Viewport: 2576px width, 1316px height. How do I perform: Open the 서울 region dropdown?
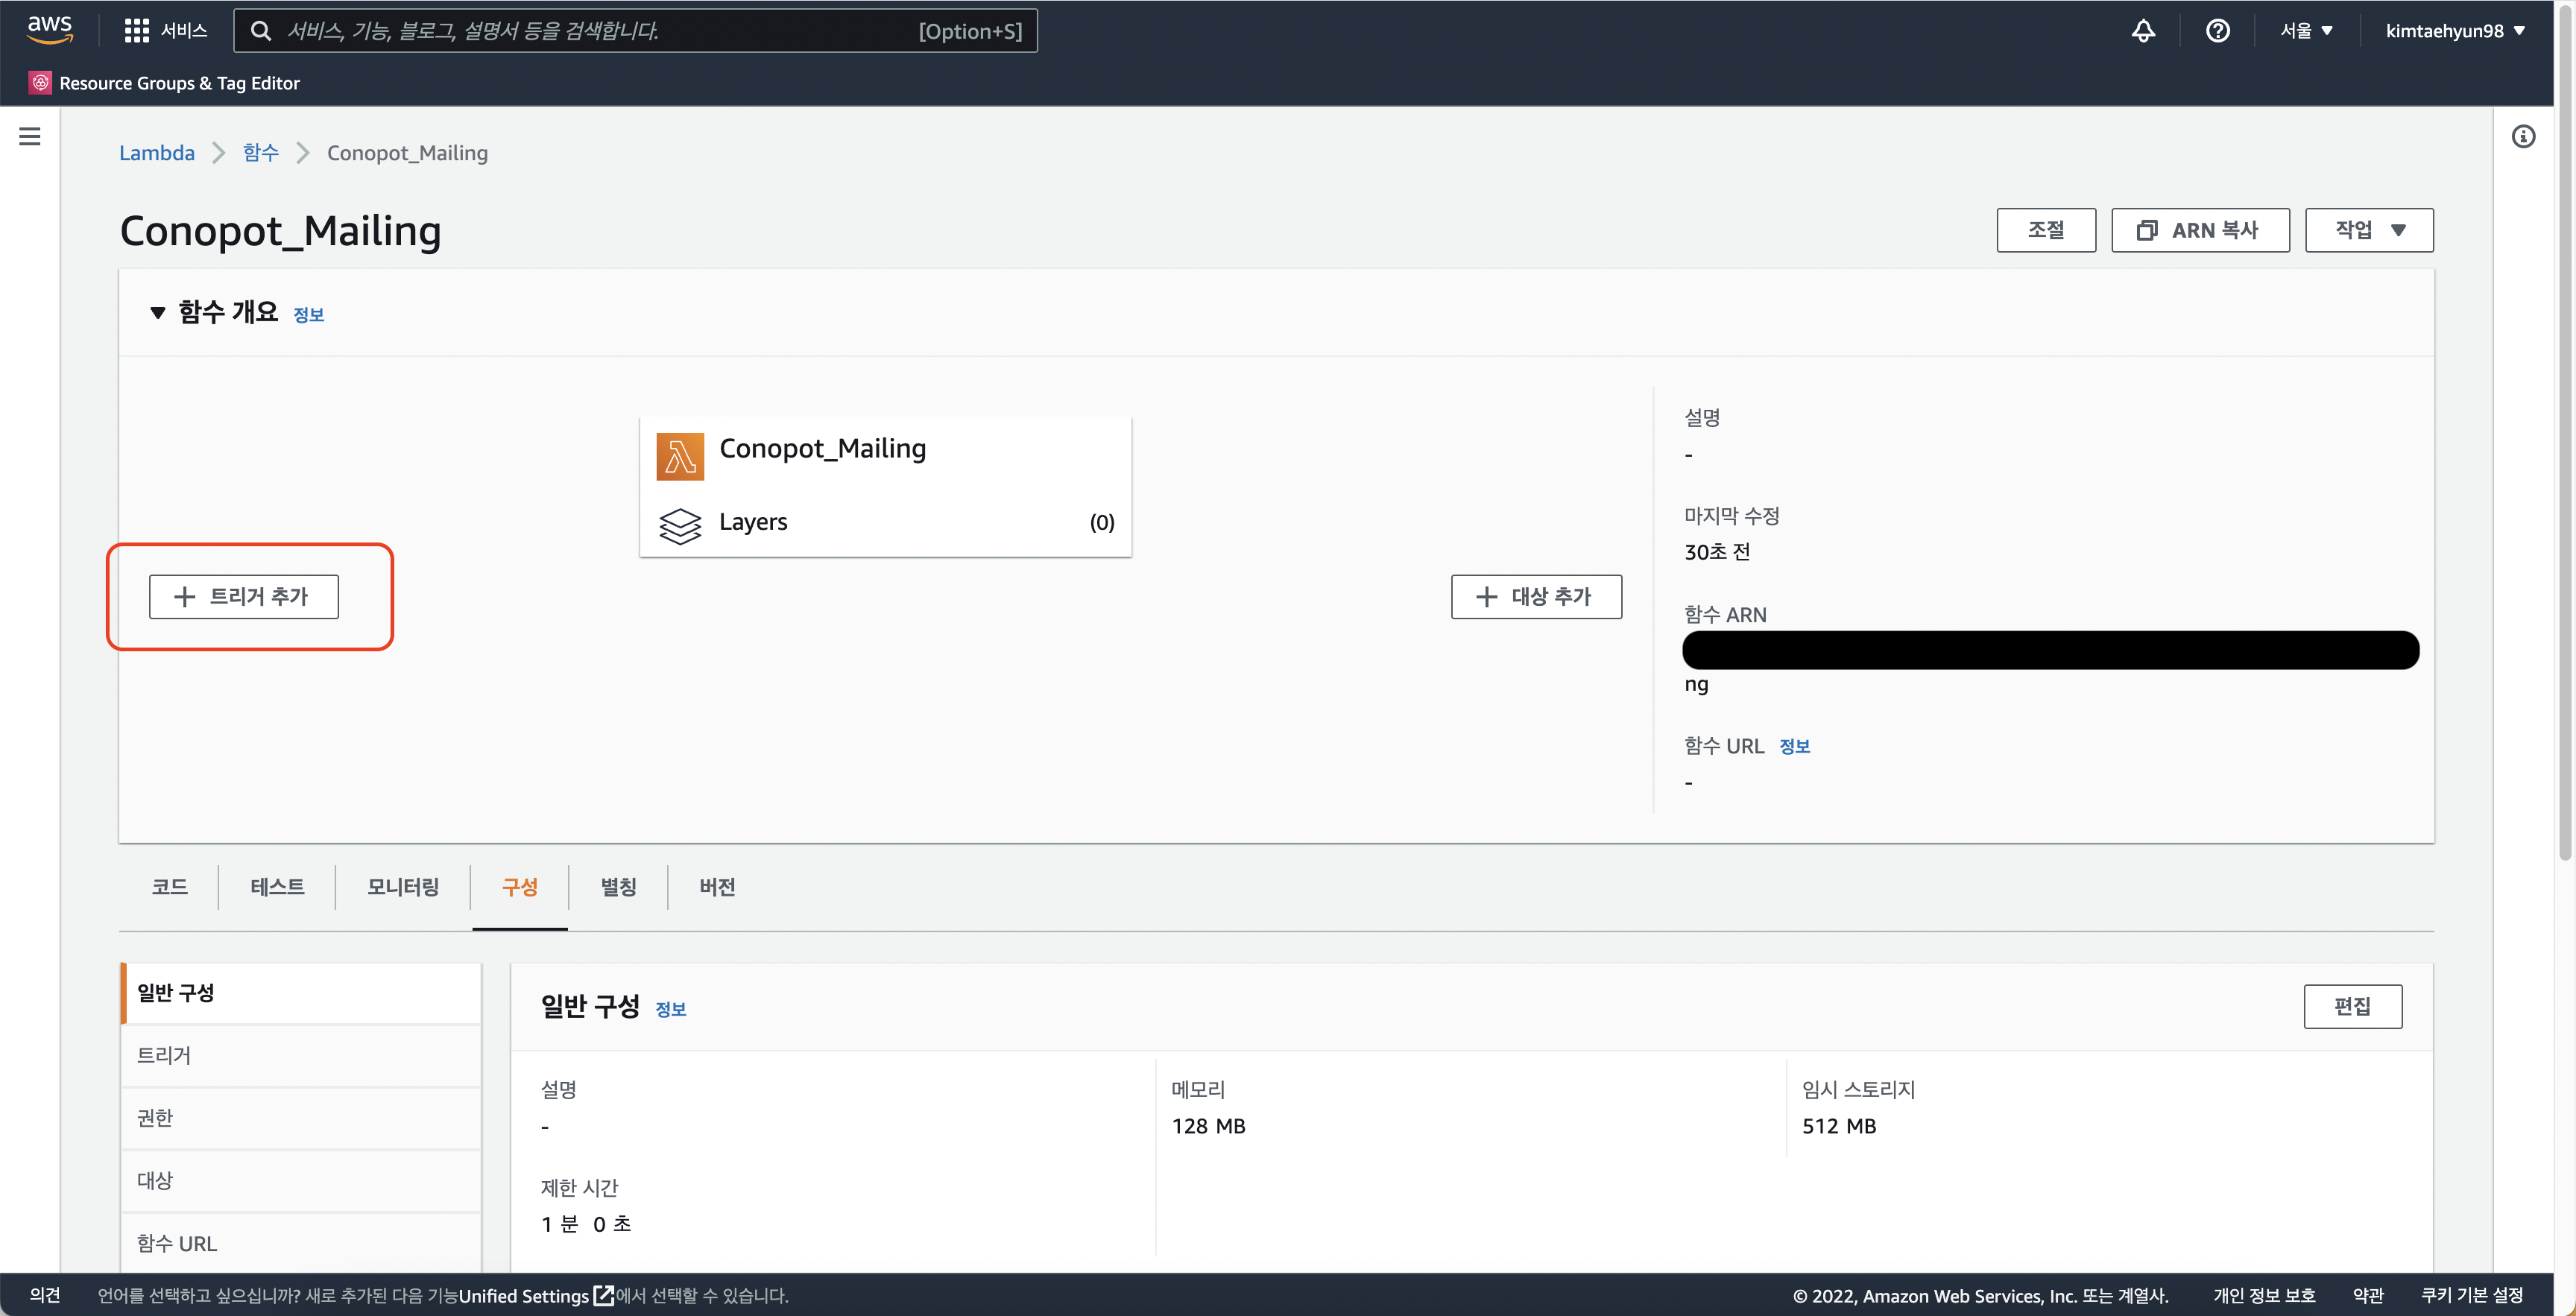(2305, 30)
